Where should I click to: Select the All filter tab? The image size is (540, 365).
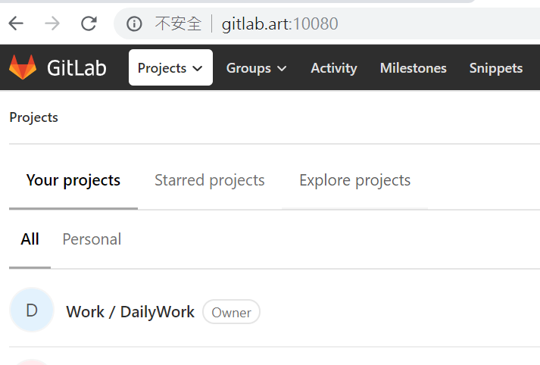pyautogui.click(x=30, y=239)
